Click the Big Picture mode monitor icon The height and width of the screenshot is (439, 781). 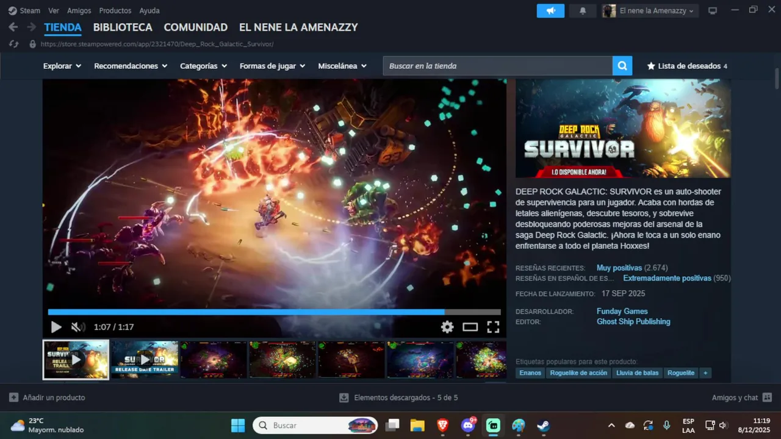coord(712,10)
